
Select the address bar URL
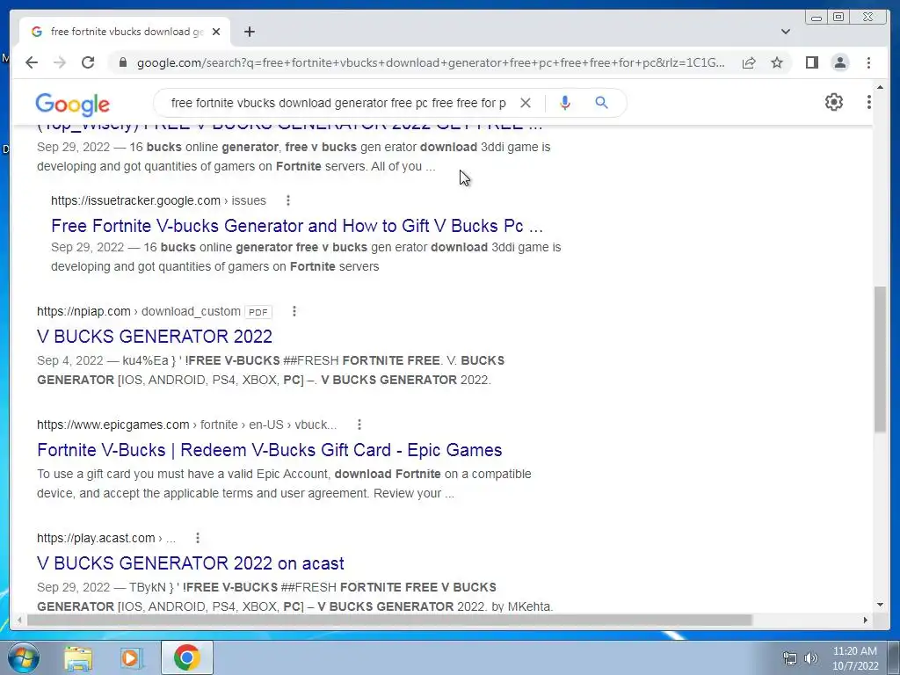click(431, 62)
